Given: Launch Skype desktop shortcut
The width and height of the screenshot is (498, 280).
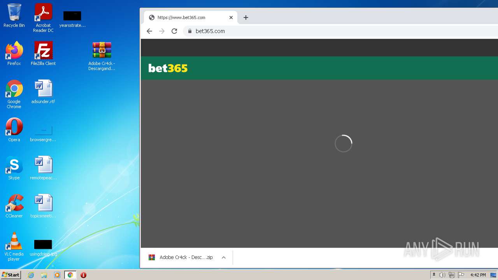Looking at the screenshot, I should (x=14, y=168).
